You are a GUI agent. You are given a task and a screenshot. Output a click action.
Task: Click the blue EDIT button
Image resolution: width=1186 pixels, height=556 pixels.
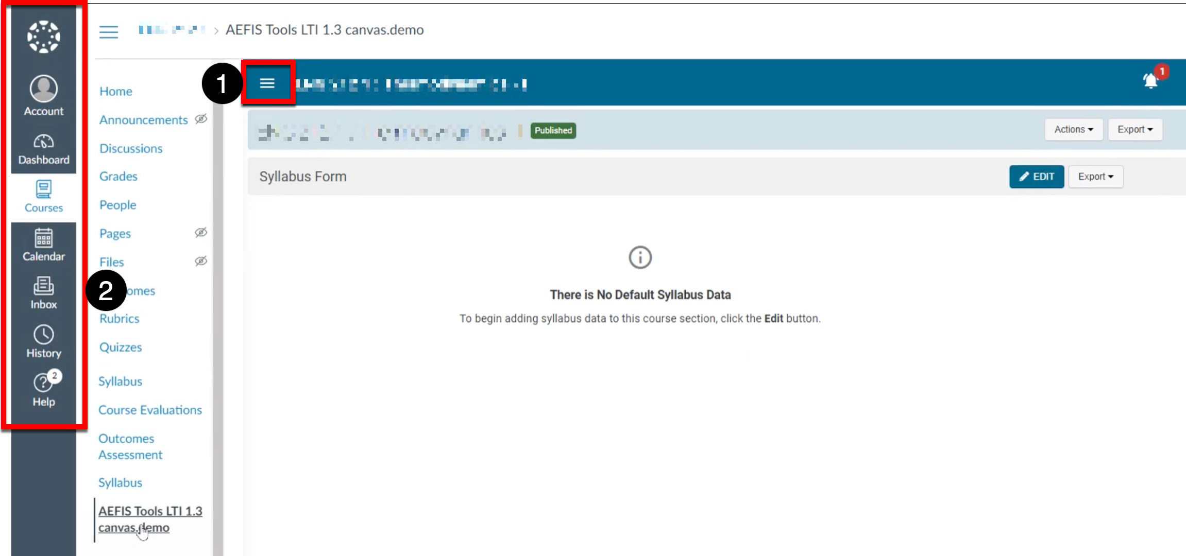pos(1036,177)
